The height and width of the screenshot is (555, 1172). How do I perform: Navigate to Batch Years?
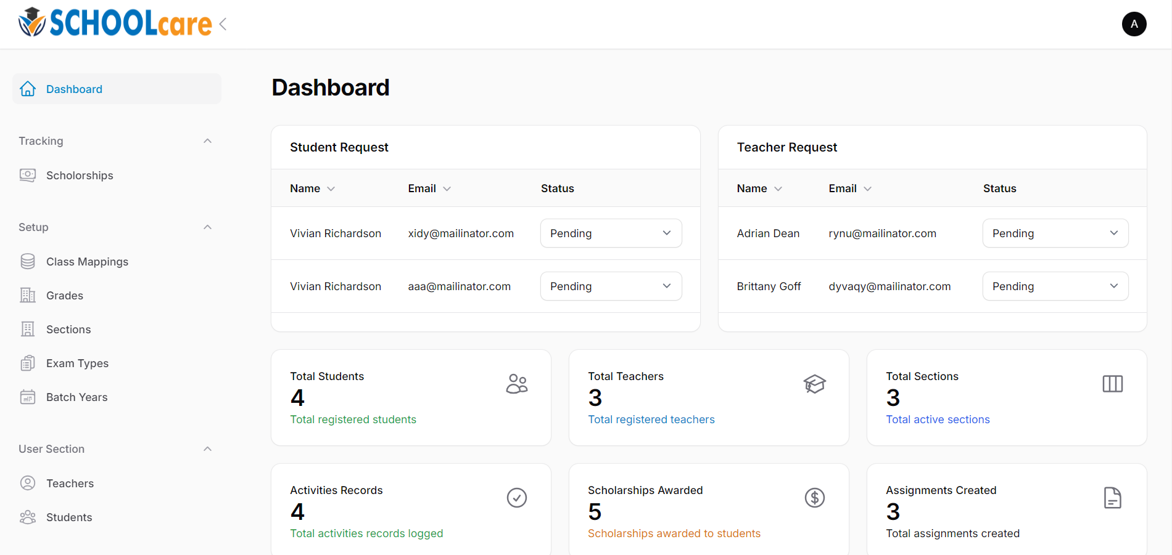(x=76, y=397)
